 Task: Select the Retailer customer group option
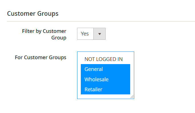coord(105,89)
